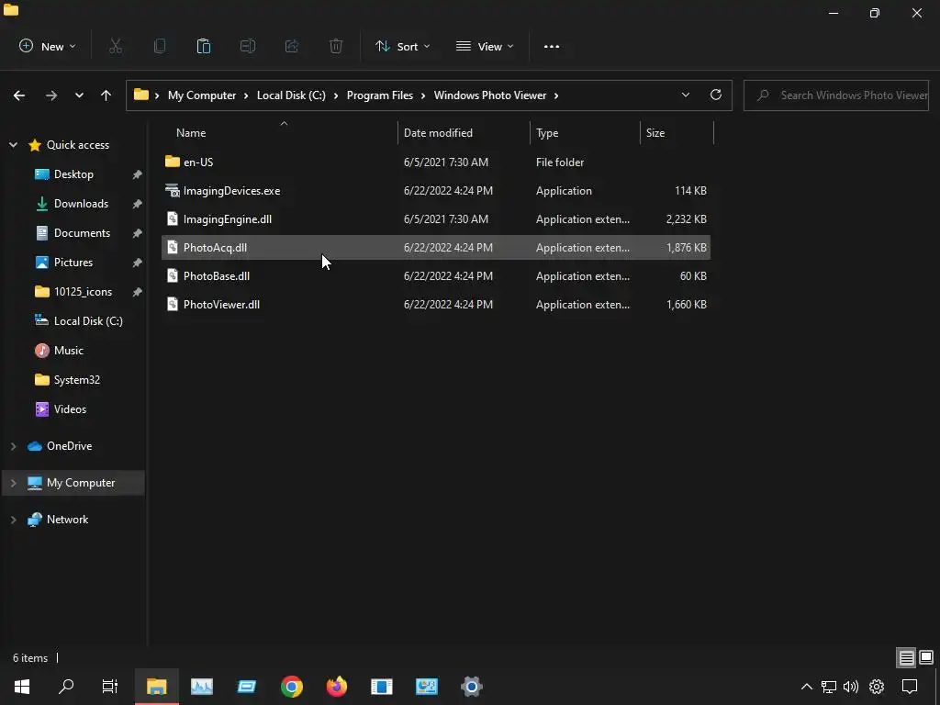This screenshot has height=705, width=940.
Task: Sort by the Size column header
Action: (677, 132)
